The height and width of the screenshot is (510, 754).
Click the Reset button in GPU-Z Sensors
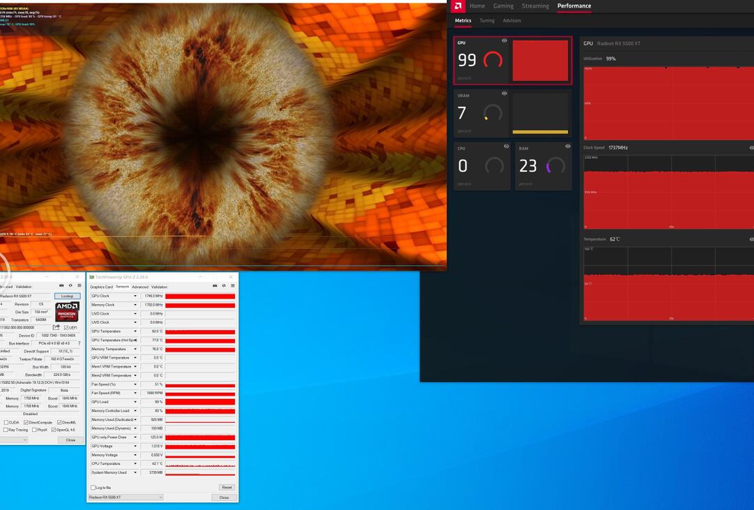[227, 488]
